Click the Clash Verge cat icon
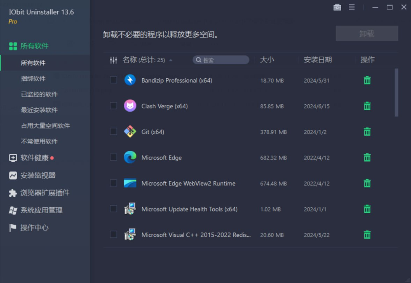Viewport: 411px width, 283px height. (130, 106)
